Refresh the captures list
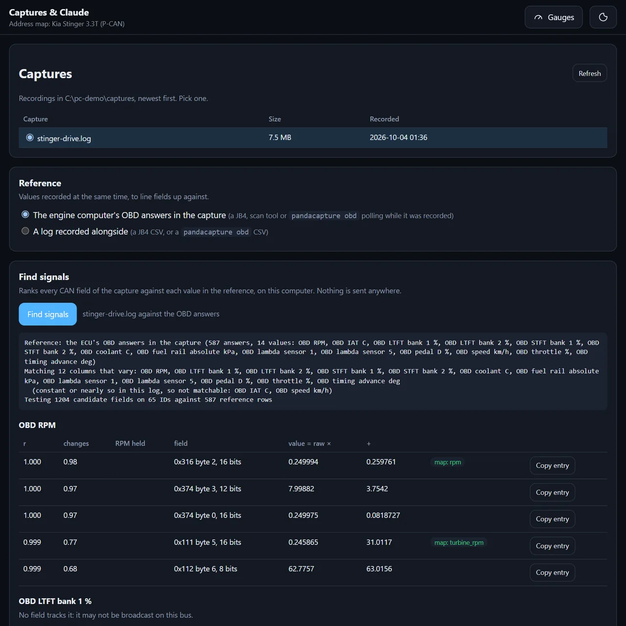The image size is (626, 626). click(589, 73)
